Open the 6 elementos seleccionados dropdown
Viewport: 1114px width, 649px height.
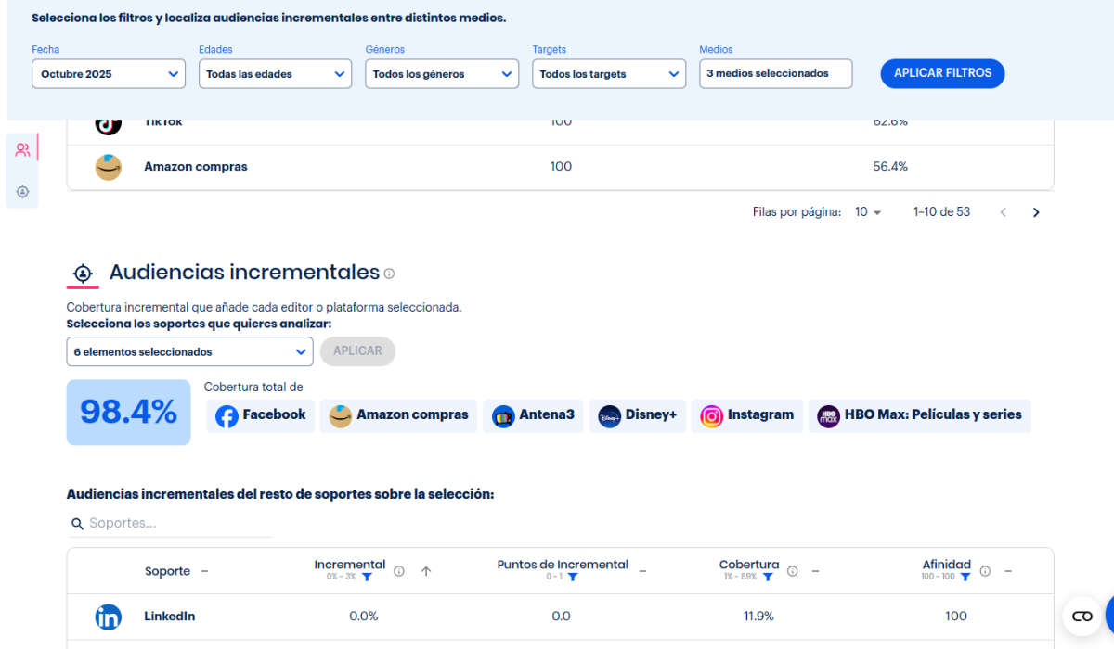[189, 351]
